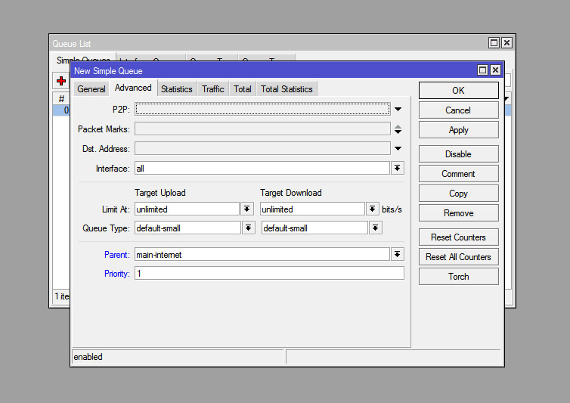Maximize the New Simple Queue window
The image size is (570, 403).
point(482,70)
